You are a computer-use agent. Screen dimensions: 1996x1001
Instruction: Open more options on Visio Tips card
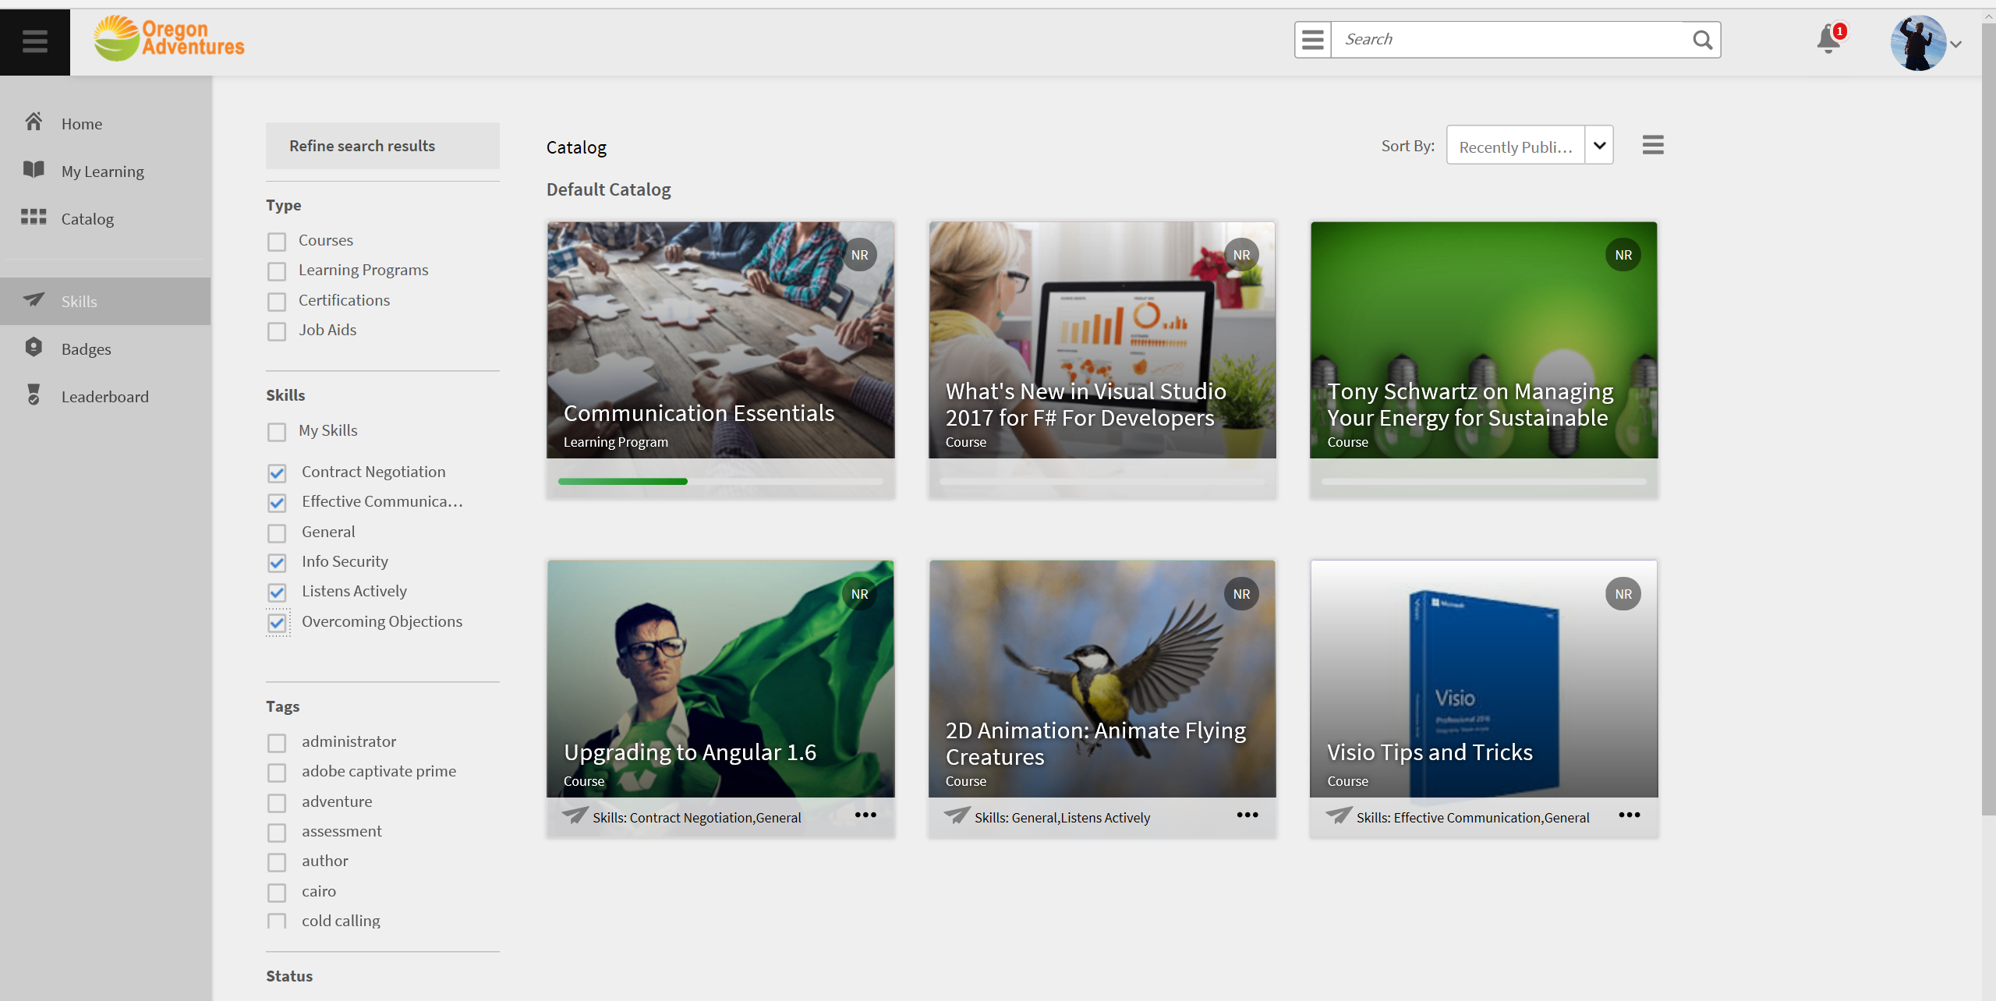[x=1629, y=815]
